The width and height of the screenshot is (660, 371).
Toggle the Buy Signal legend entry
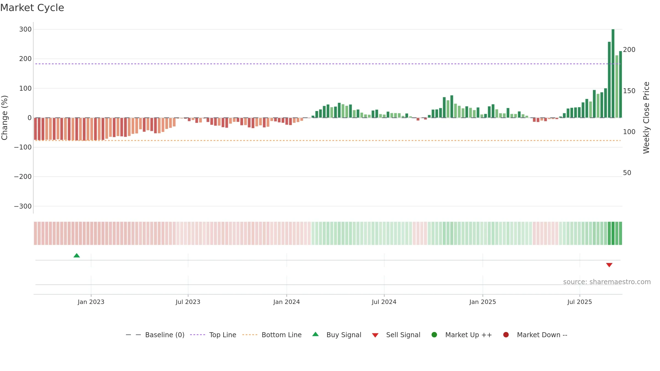(337, 335)
